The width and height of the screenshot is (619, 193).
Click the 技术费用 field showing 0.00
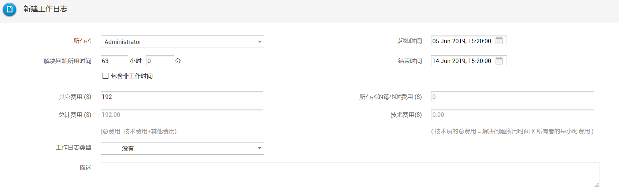point(512,115)
